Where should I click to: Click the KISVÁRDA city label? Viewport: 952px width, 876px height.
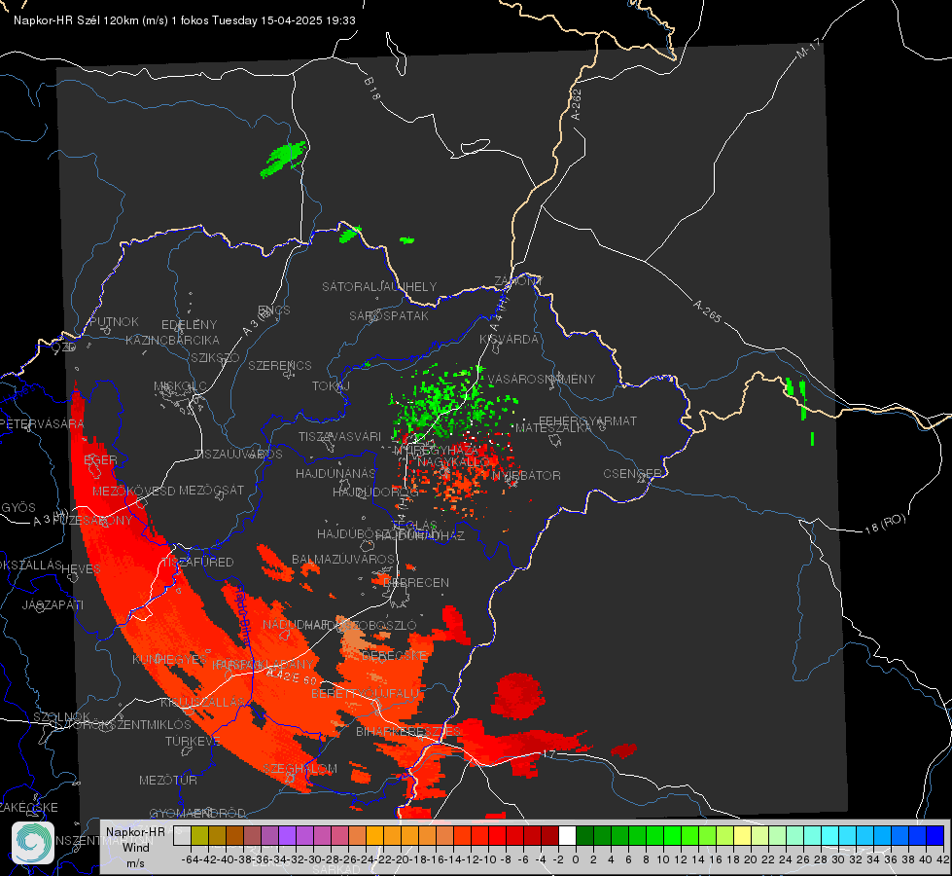coord(509,340)
